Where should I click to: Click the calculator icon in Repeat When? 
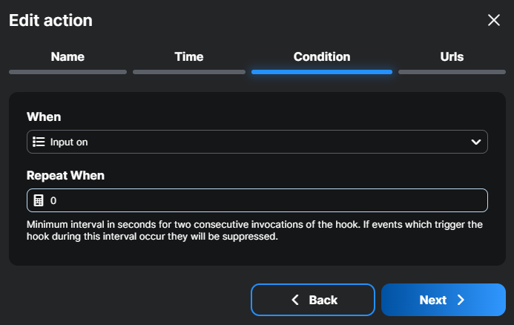pos(39,200)
